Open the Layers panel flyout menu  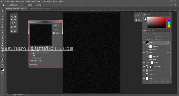[170, 30]
